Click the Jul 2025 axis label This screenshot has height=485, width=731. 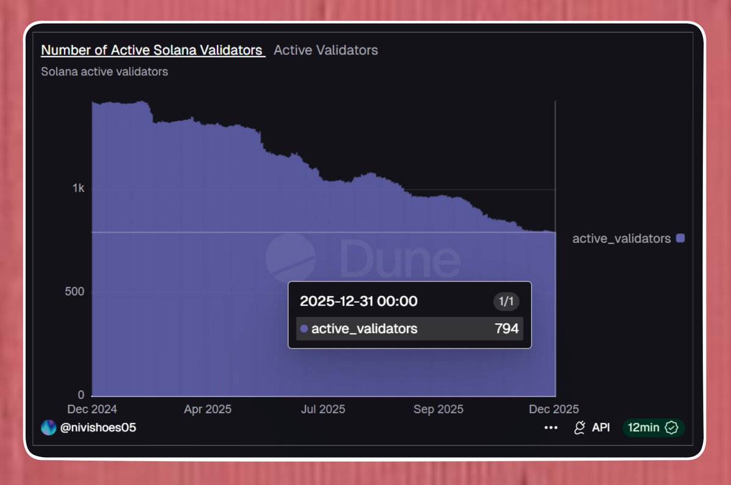tap(322, 409)
